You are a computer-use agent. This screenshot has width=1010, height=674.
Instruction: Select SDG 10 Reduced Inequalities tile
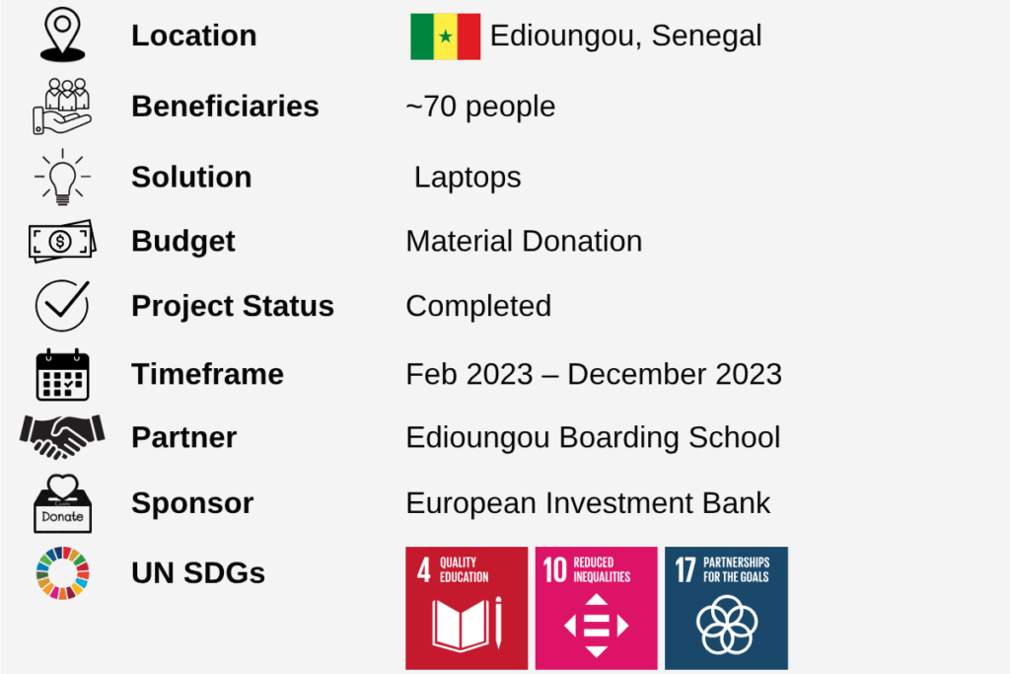coord(596,608)
